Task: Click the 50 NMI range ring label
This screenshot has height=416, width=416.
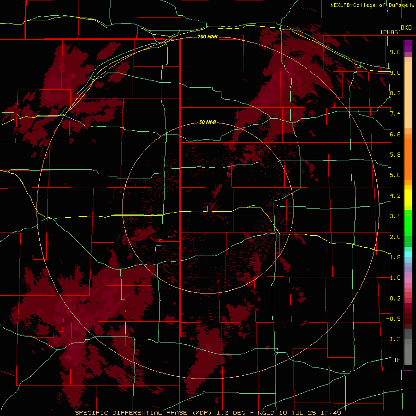Action: click(208, 122)
